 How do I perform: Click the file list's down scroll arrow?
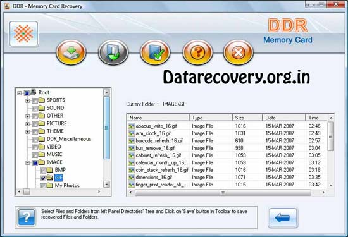click(x=331, y=185)
